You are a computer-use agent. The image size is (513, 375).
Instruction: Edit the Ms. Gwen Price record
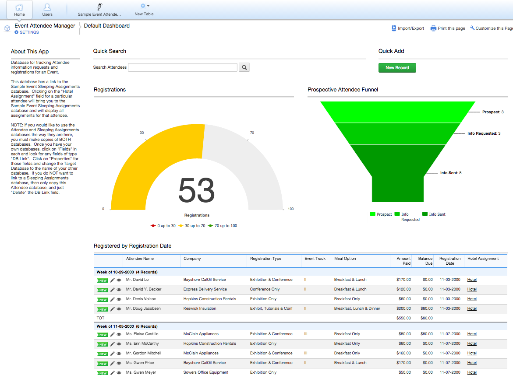pos(112,363)
